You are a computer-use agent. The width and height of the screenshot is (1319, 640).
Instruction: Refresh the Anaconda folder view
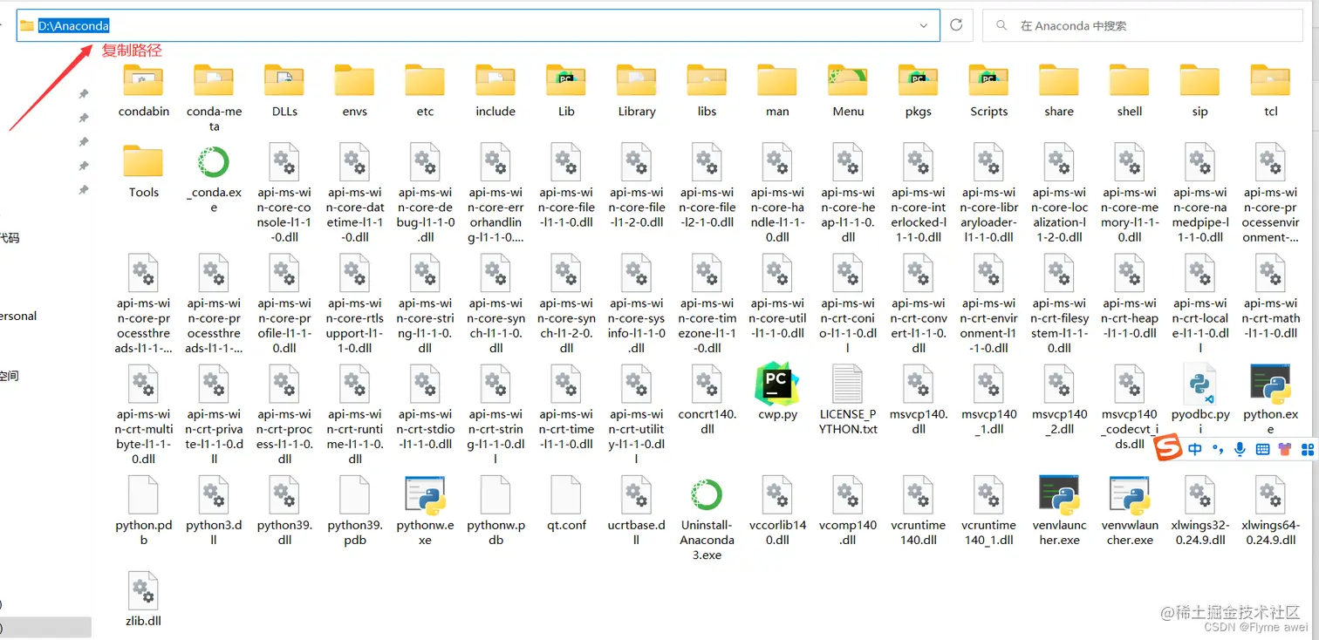956,25
